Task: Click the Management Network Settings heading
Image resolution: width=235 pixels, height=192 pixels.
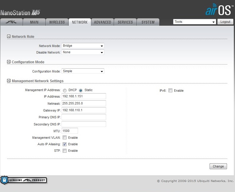Action: pyautogui.click(x=38, y=81)
